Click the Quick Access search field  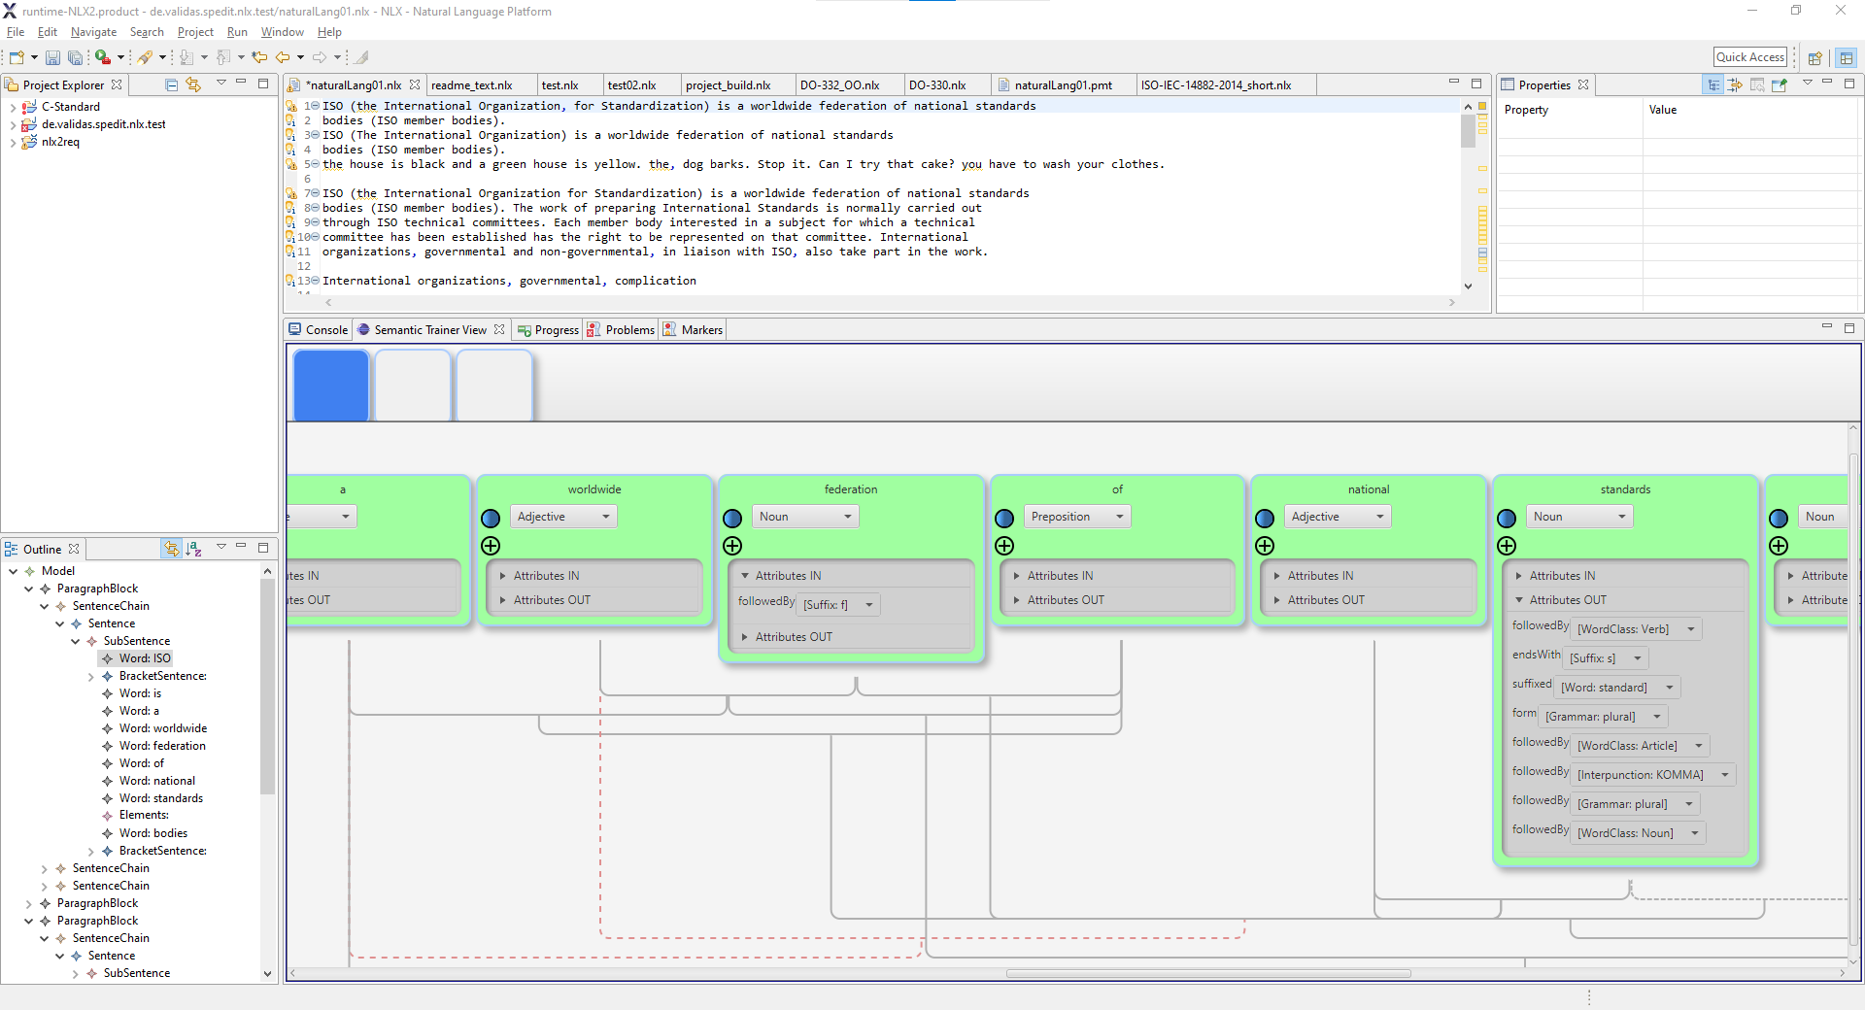click(x=1749, y=57)
